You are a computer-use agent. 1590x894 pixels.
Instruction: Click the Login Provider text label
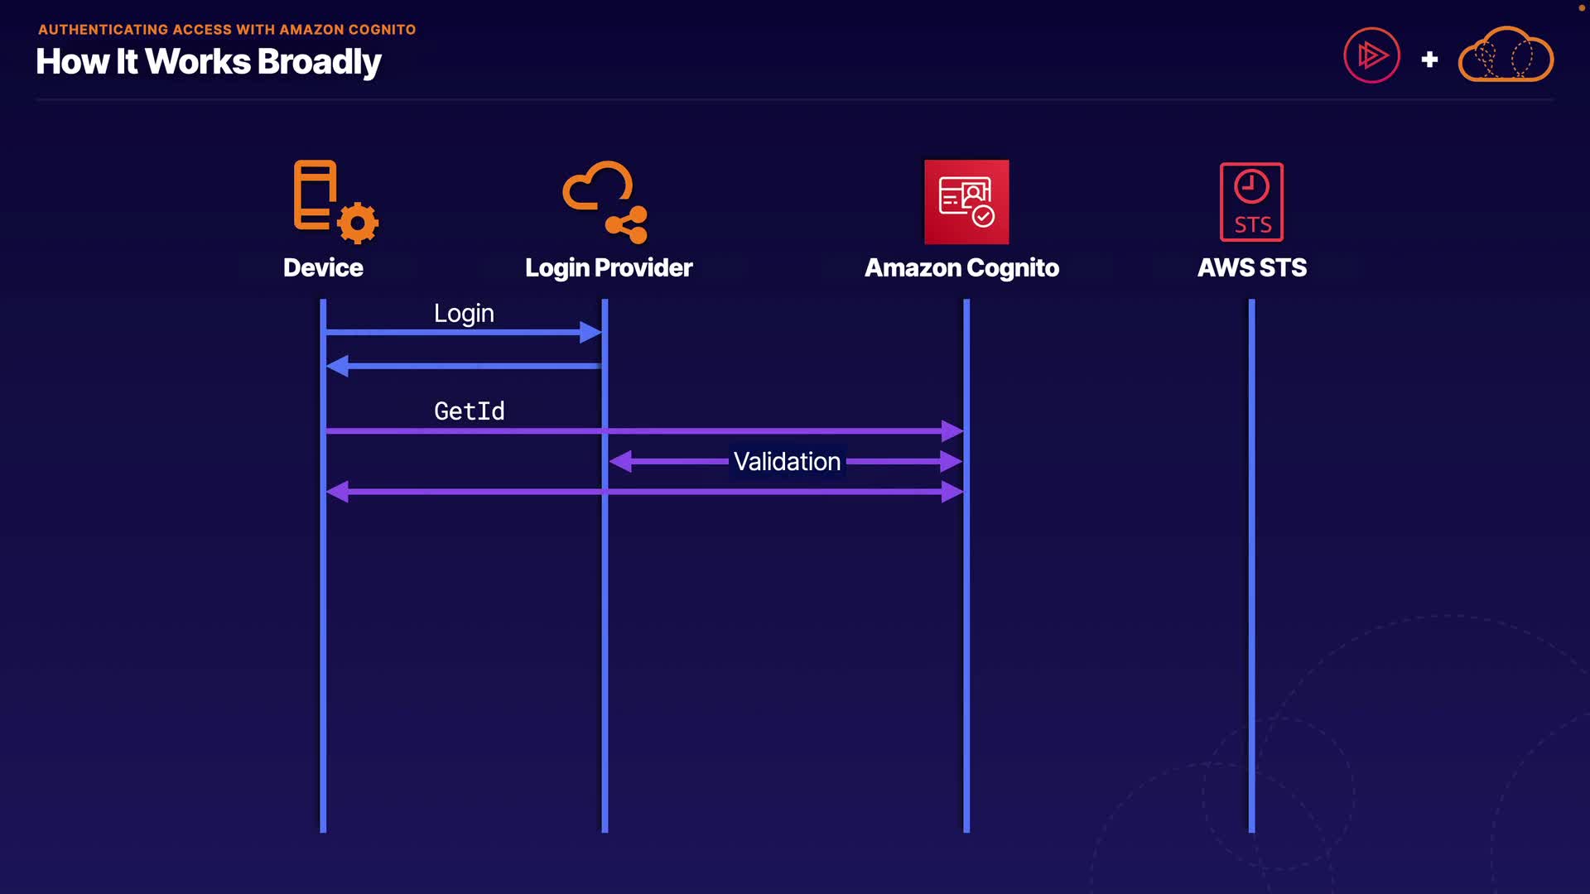pyautogui.click(x=609, y=268)
